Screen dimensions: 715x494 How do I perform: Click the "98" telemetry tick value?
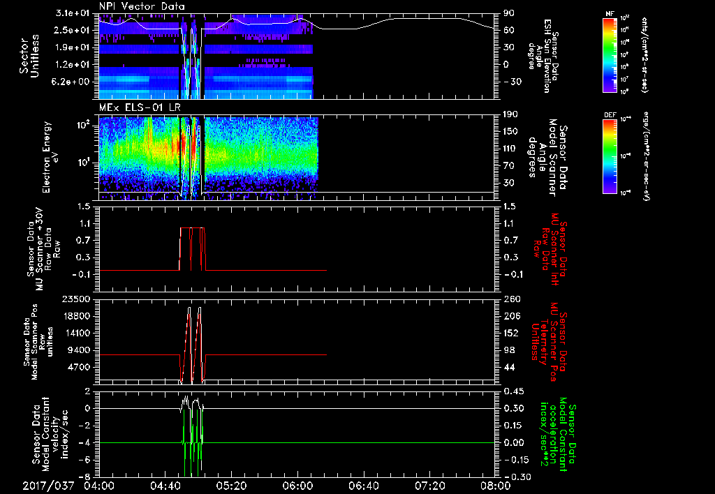coord(509,350)
